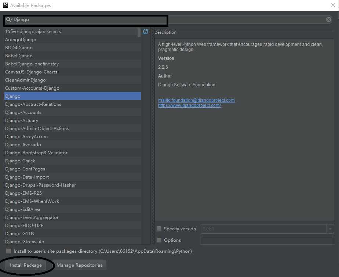Select Django-EditArea package
The height and width of the screenshot is (277, 339).
pyautogui.click(x=72, y=209)
